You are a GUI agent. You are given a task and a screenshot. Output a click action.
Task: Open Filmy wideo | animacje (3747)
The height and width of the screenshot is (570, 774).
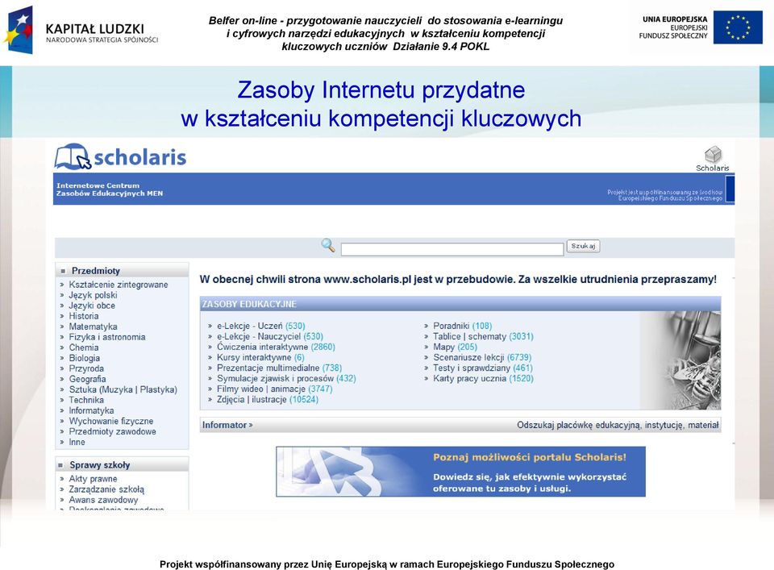[274, 389]
